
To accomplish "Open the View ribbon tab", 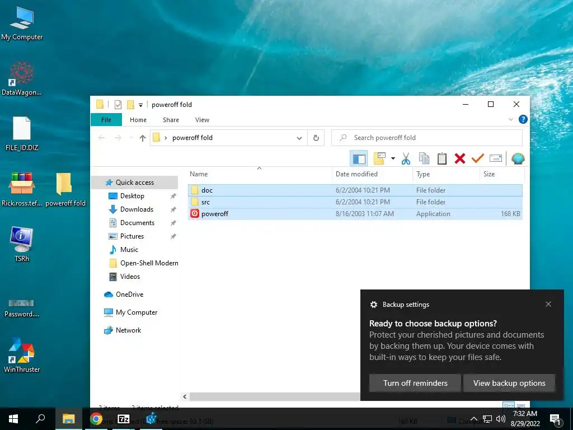I will pos(202,120).
